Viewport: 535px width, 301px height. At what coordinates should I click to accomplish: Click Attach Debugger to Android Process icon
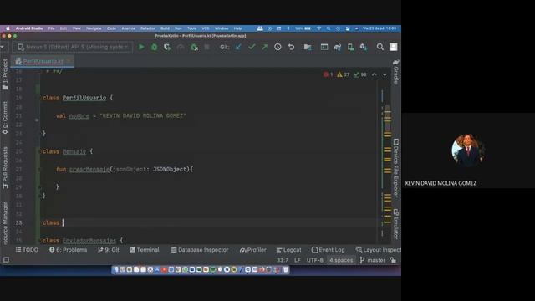click(194, 47)
